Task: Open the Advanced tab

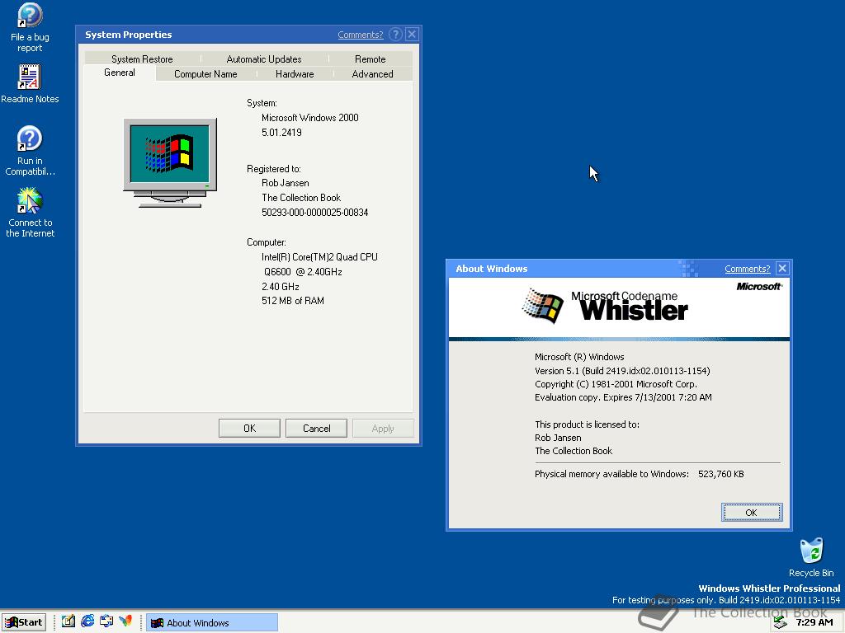Action: pos(372,74)
